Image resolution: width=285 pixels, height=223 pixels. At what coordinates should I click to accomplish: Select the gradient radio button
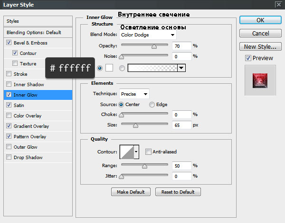pos(122,68)
